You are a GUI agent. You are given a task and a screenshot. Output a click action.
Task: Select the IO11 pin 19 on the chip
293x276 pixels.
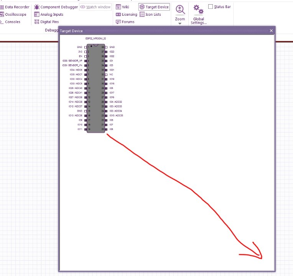tap(86, 129)
